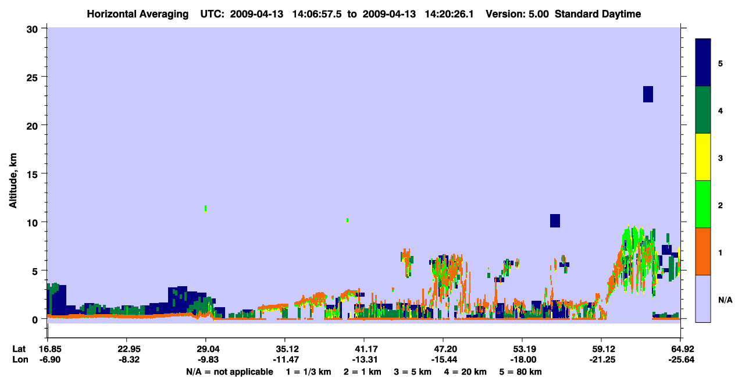756x388 pixels.
Task: Click the color bar label 5
Action: (x=721, y=63)
